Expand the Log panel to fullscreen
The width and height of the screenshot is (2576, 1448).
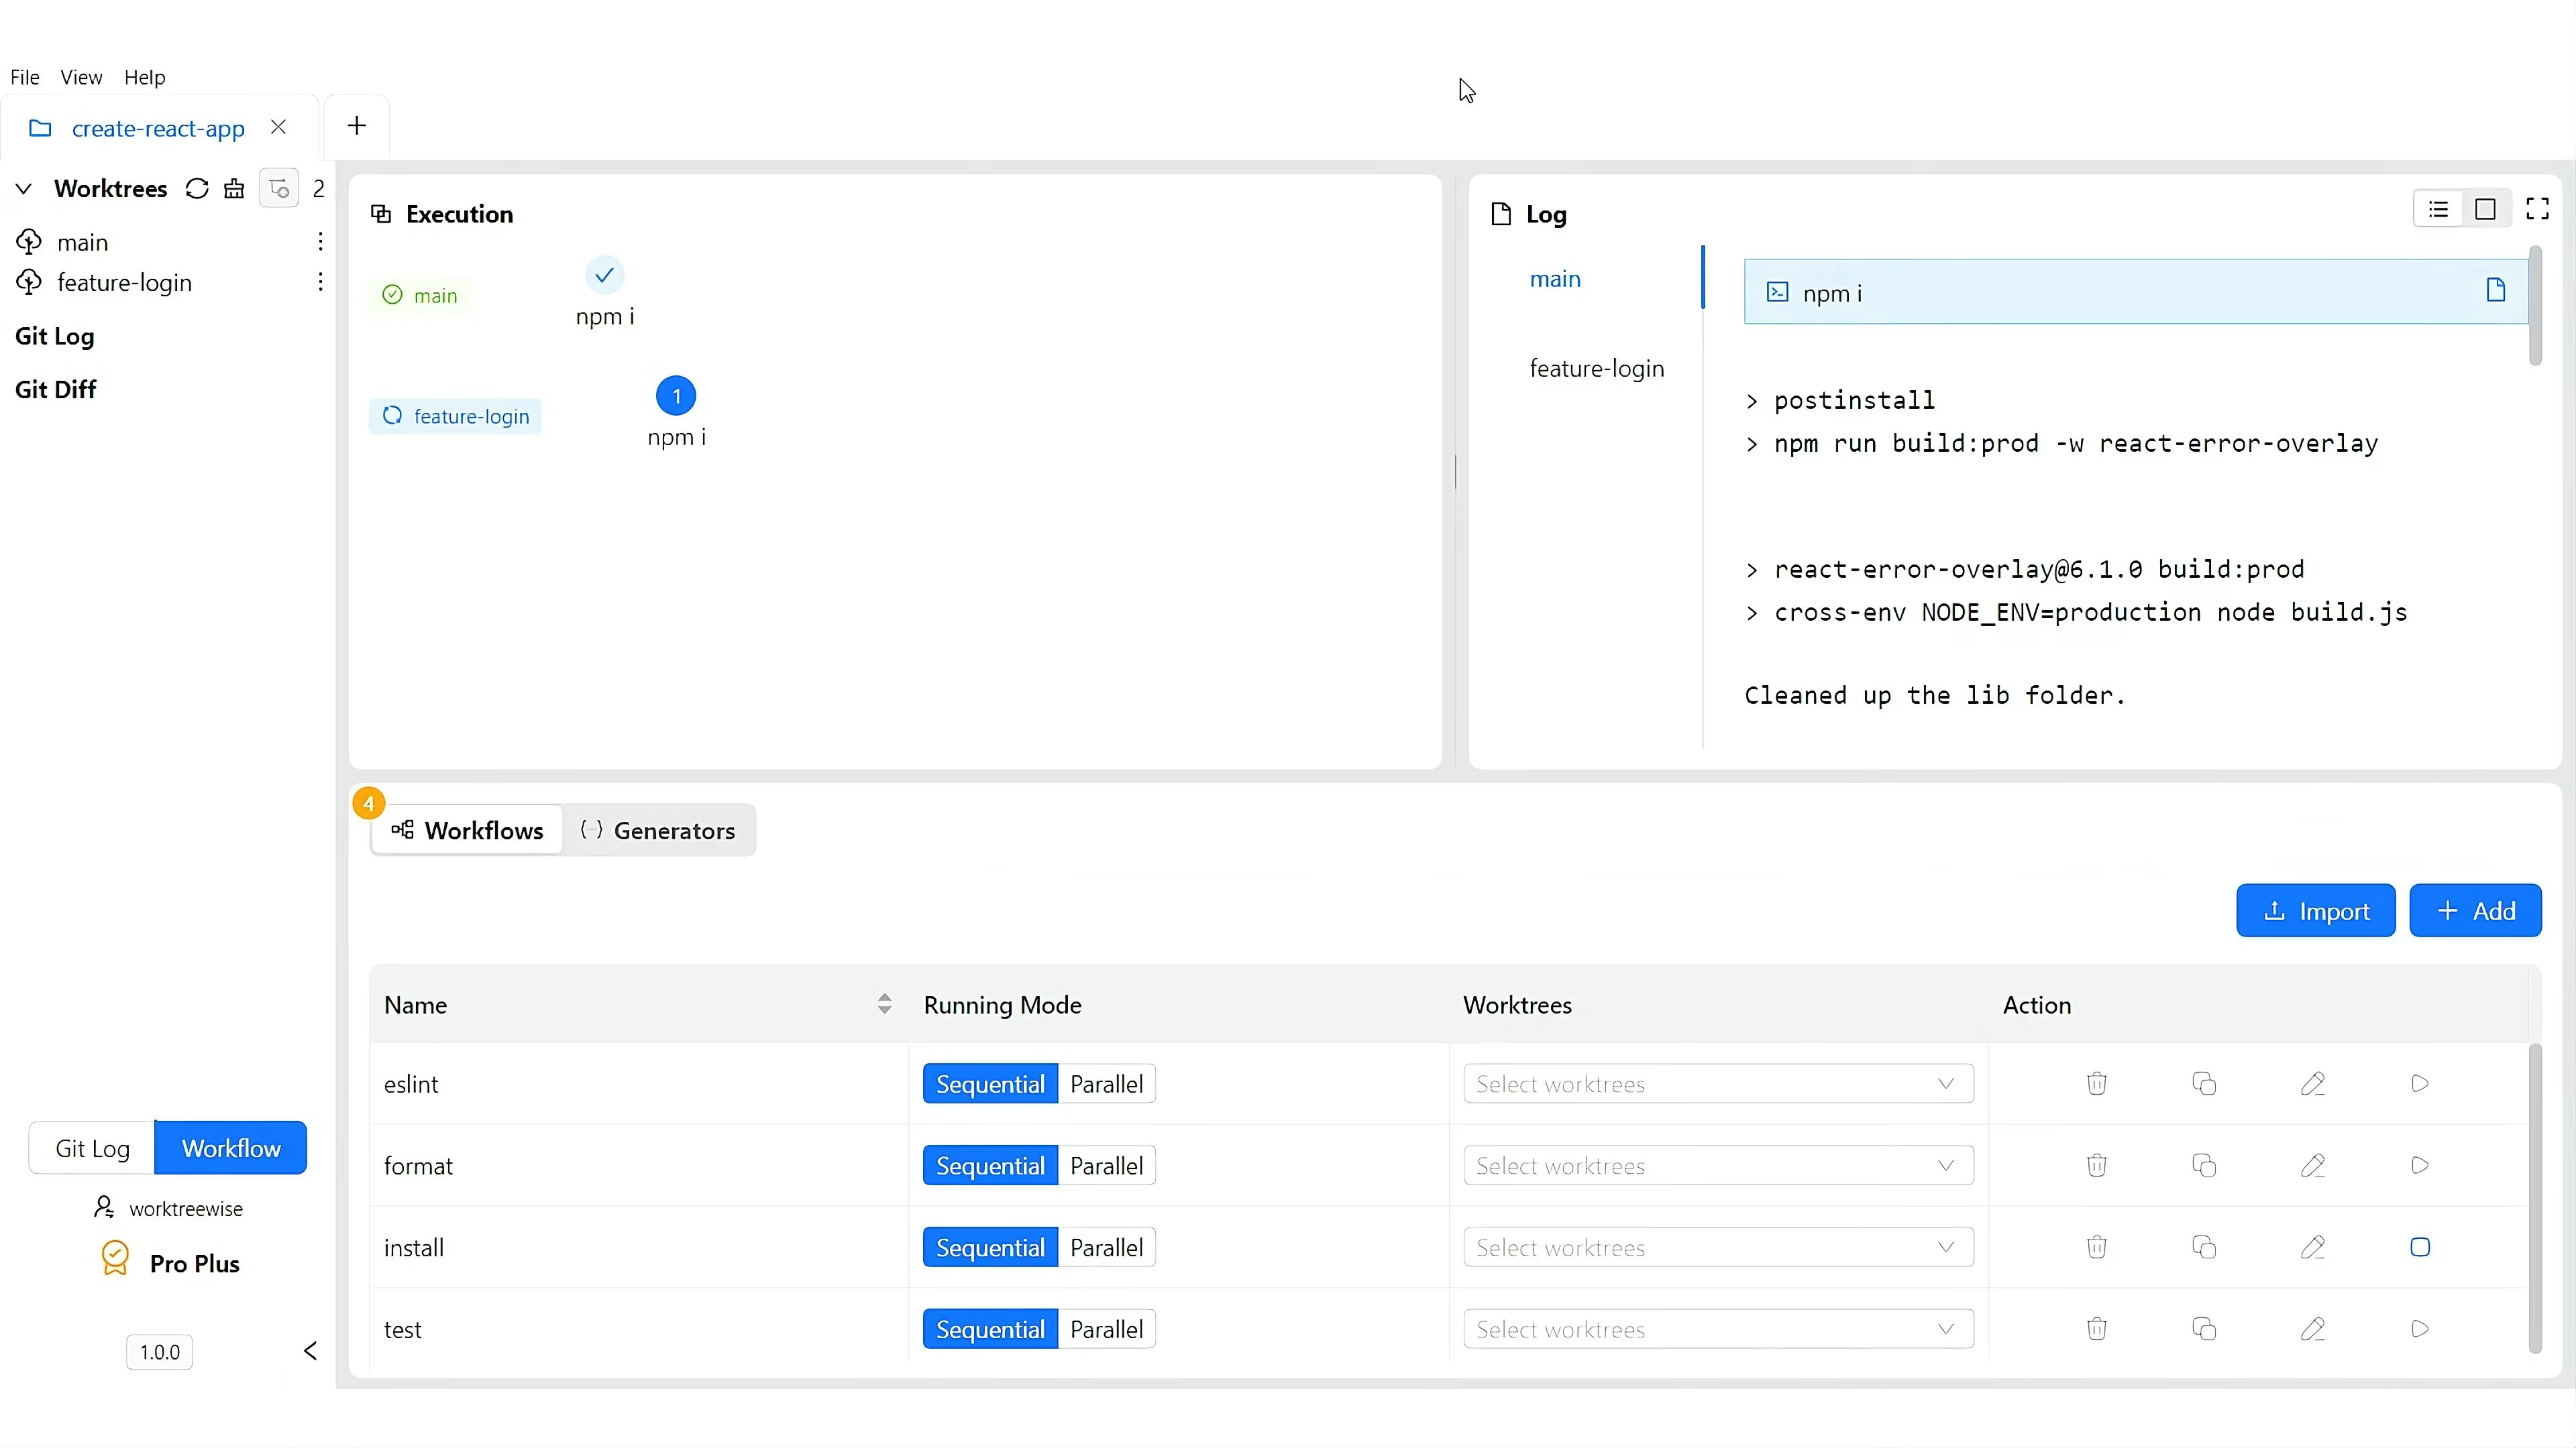(2537, 209)
